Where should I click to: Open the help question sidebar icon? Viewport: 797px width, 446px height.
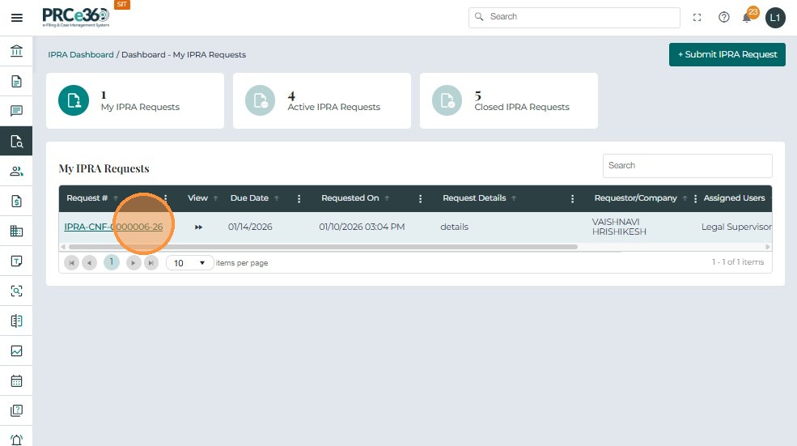[16, 410]
